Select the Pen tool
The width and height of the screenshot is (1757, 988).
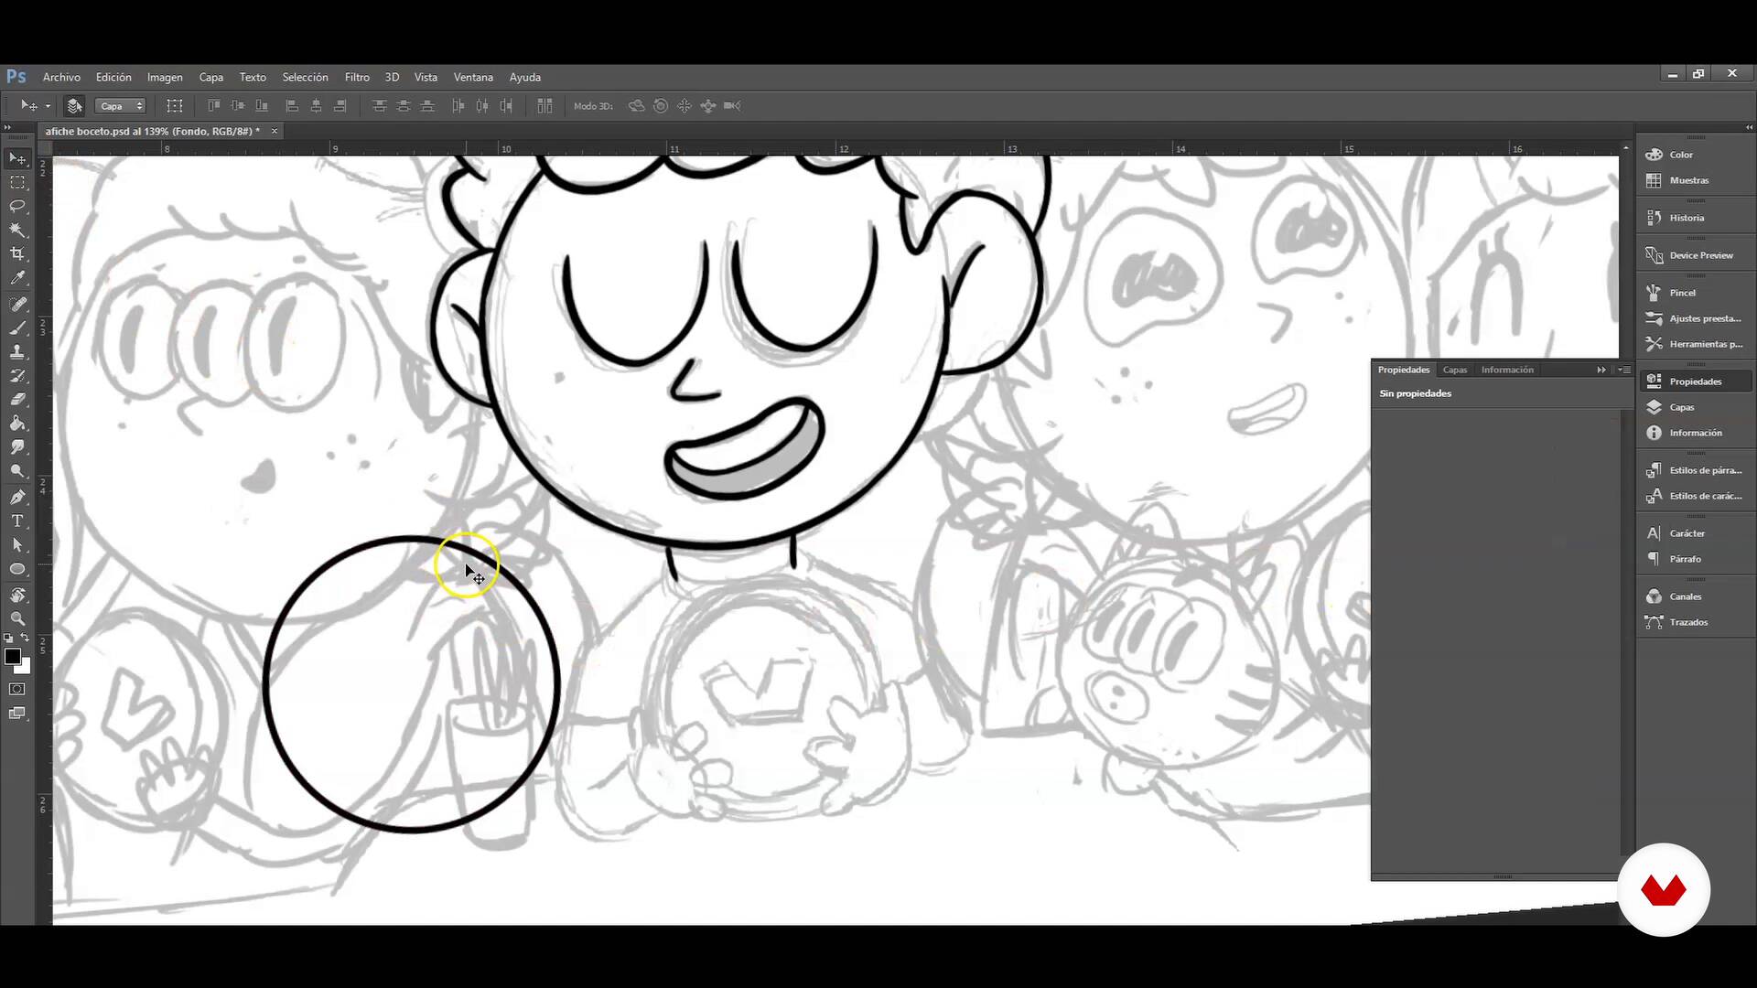point(17,497)
